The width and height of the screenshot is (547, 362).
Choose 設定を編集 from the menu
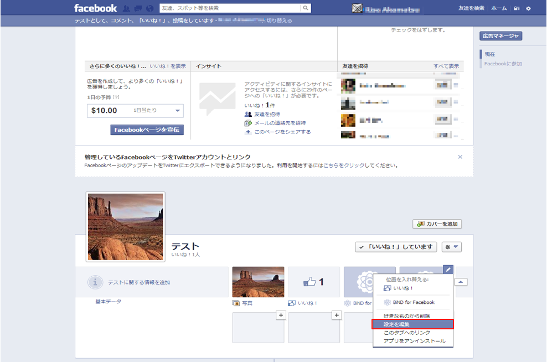tap(413, 324)
